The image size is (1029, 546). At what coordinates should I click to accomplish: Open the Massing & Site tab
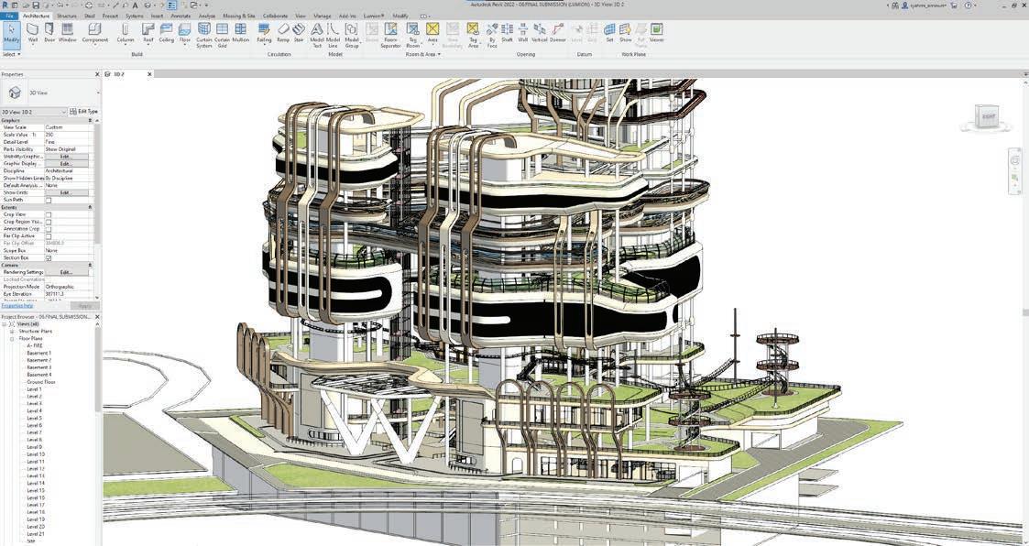[x=239, y=15]
